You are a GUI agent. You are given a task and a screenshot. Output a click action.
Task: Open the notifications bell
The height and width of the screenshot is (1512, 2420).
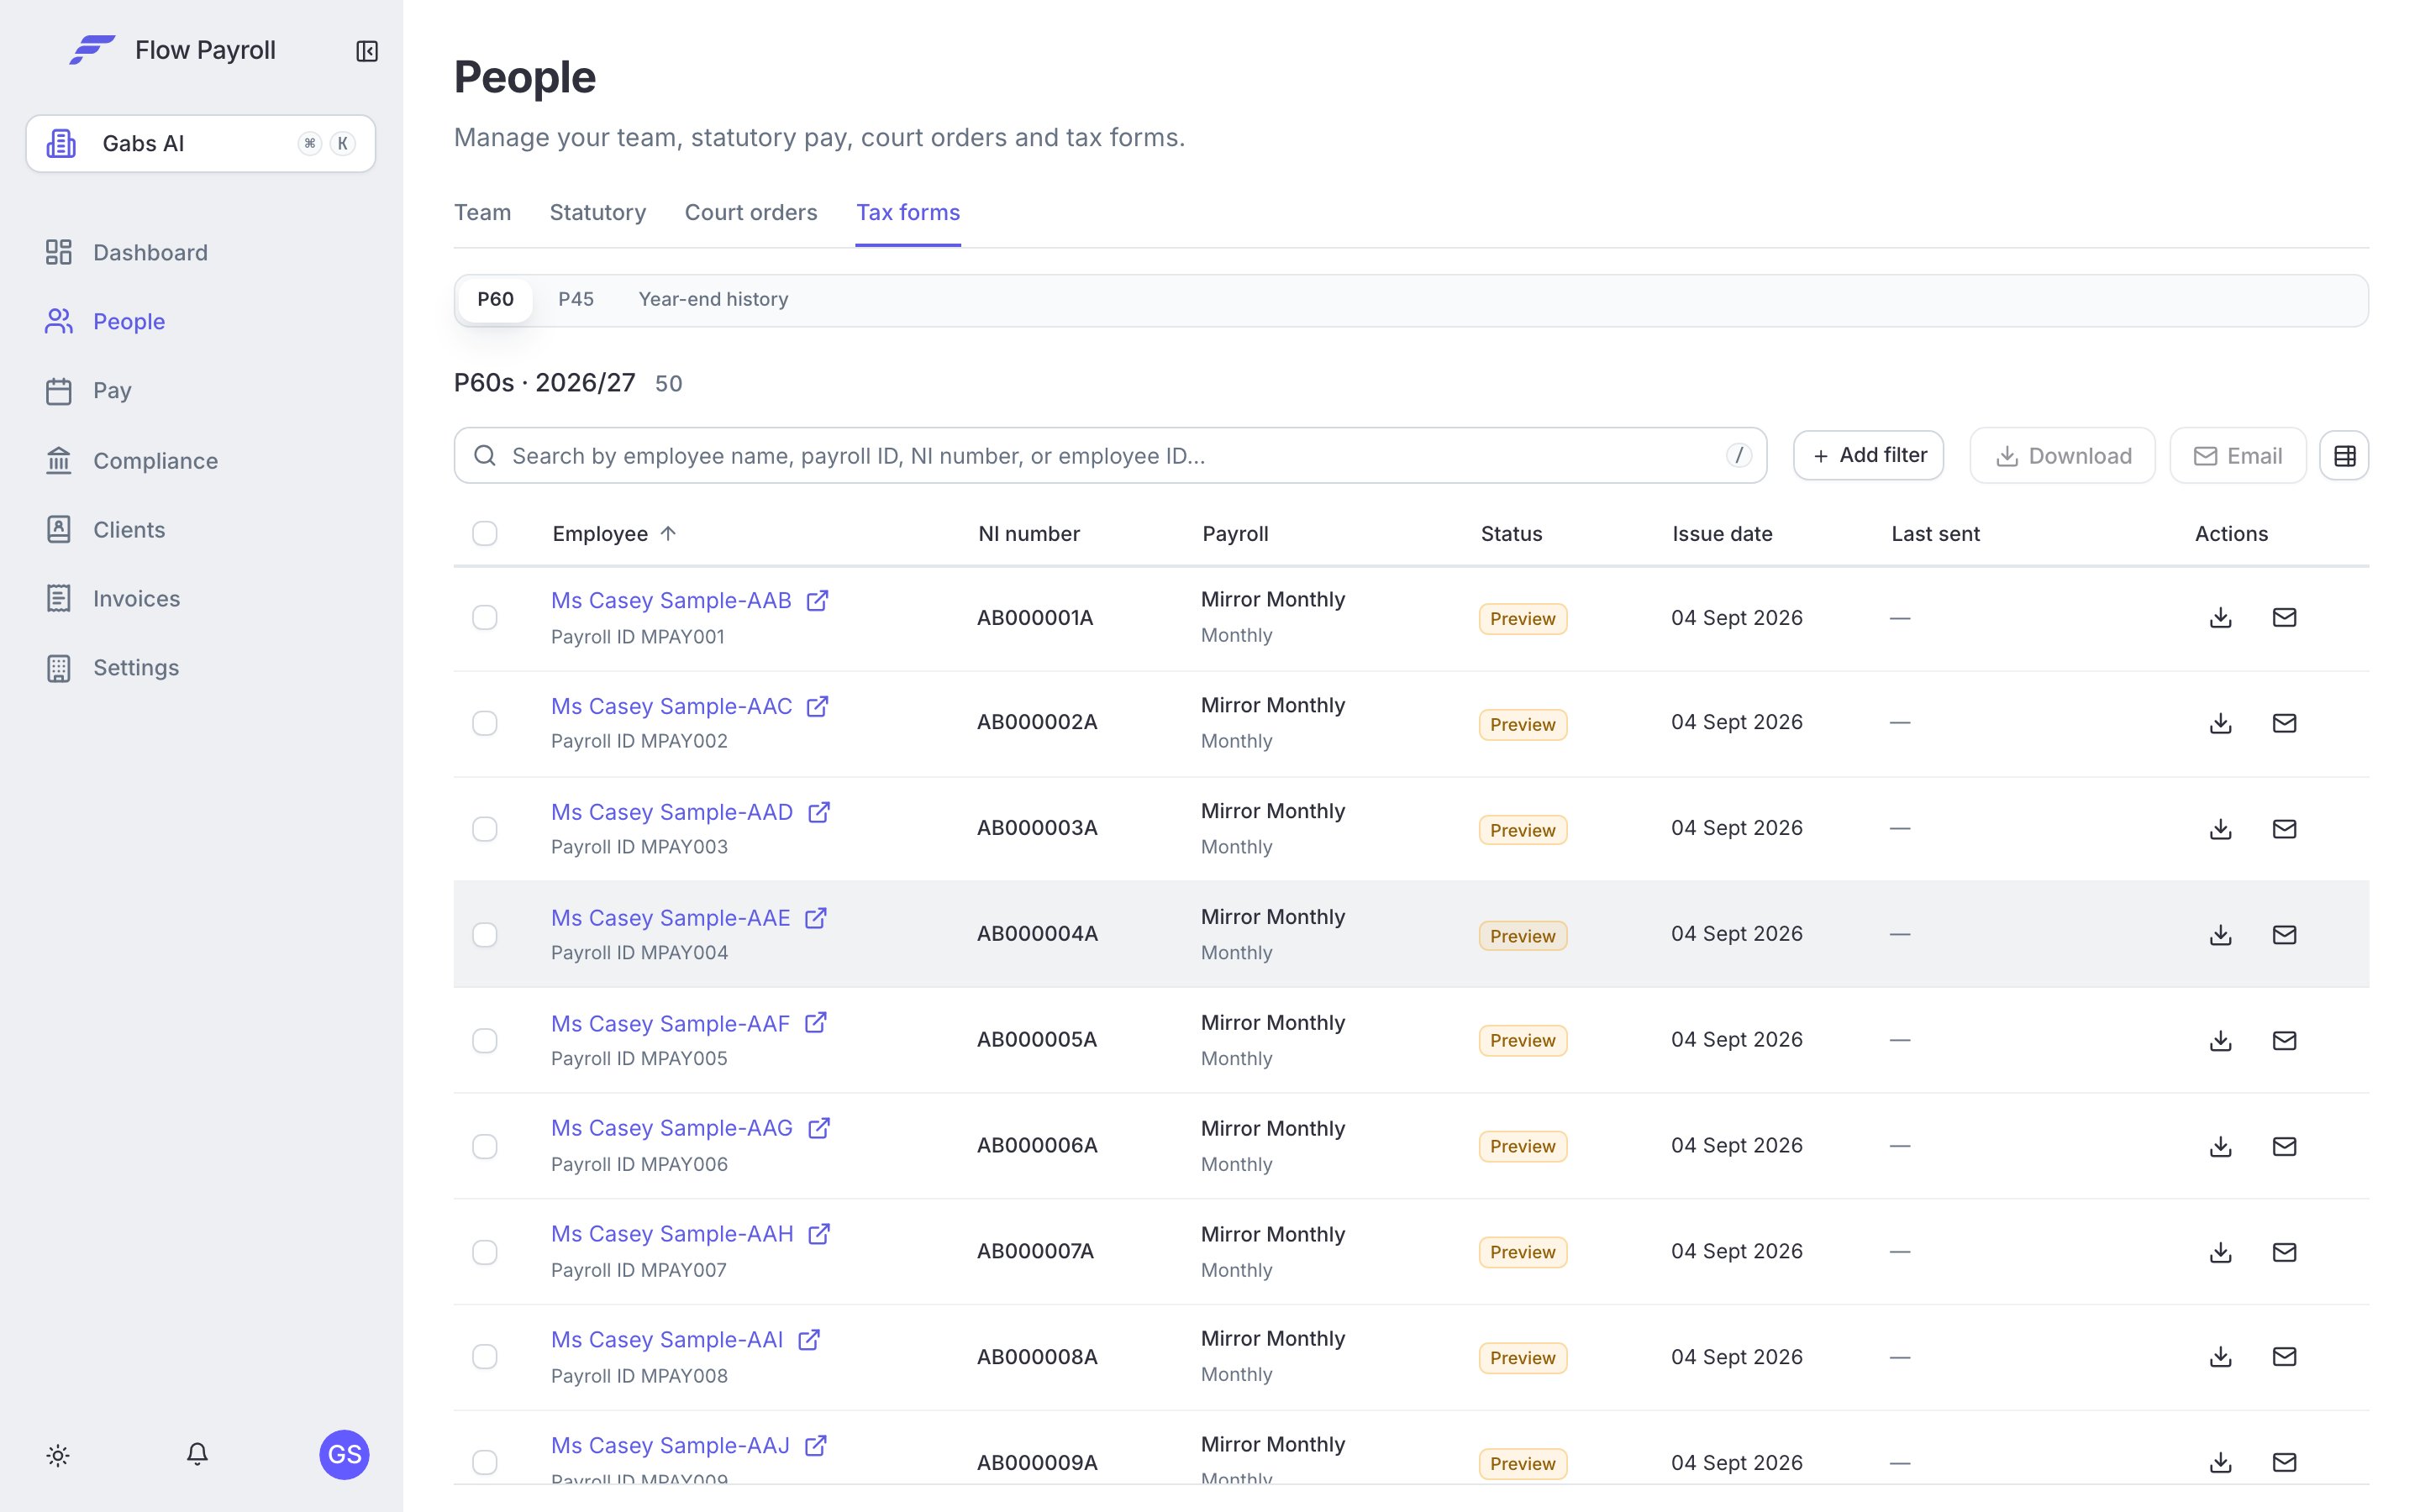(197, 1454)
